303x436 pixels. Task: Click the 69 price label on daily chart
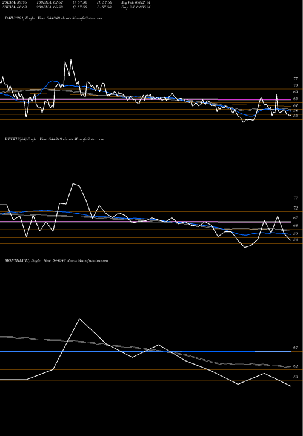click(296, 92)
